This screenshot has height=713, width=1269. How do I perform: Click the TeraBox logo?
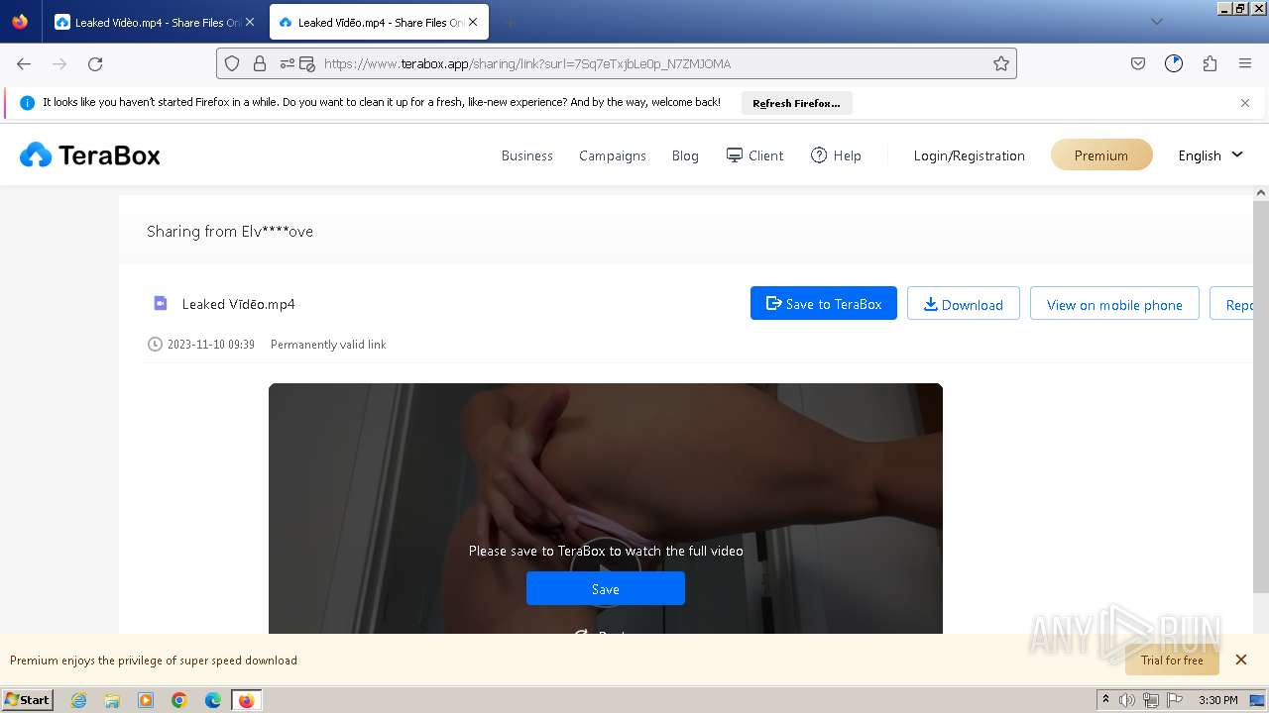(90, 154)
